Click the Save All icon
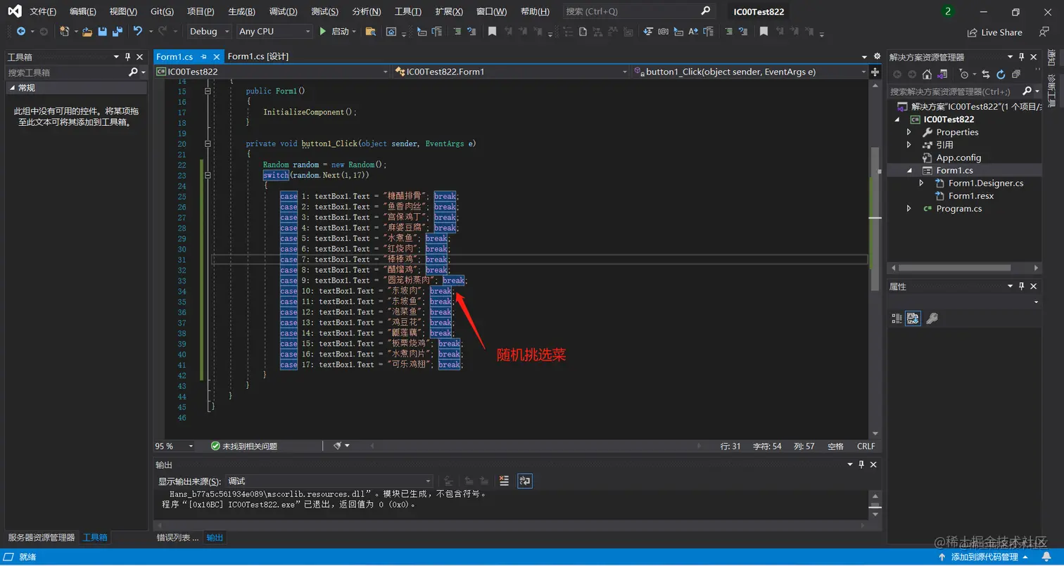Screen dimensions: 1064x566 [117, 32]
